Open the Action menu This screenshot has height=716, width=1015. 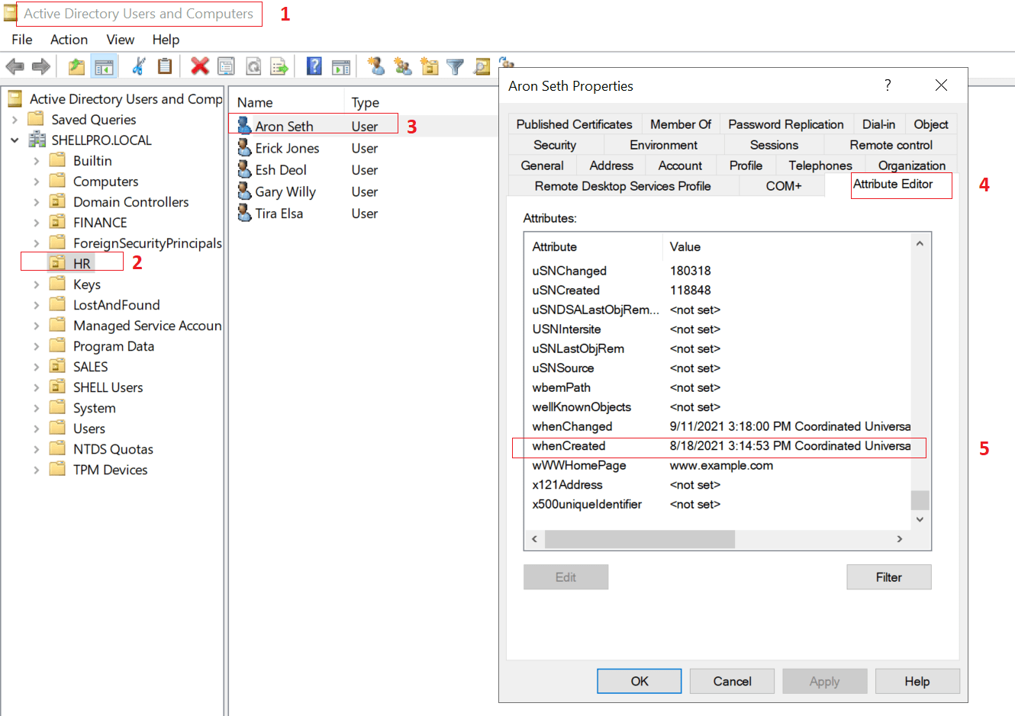69,40
